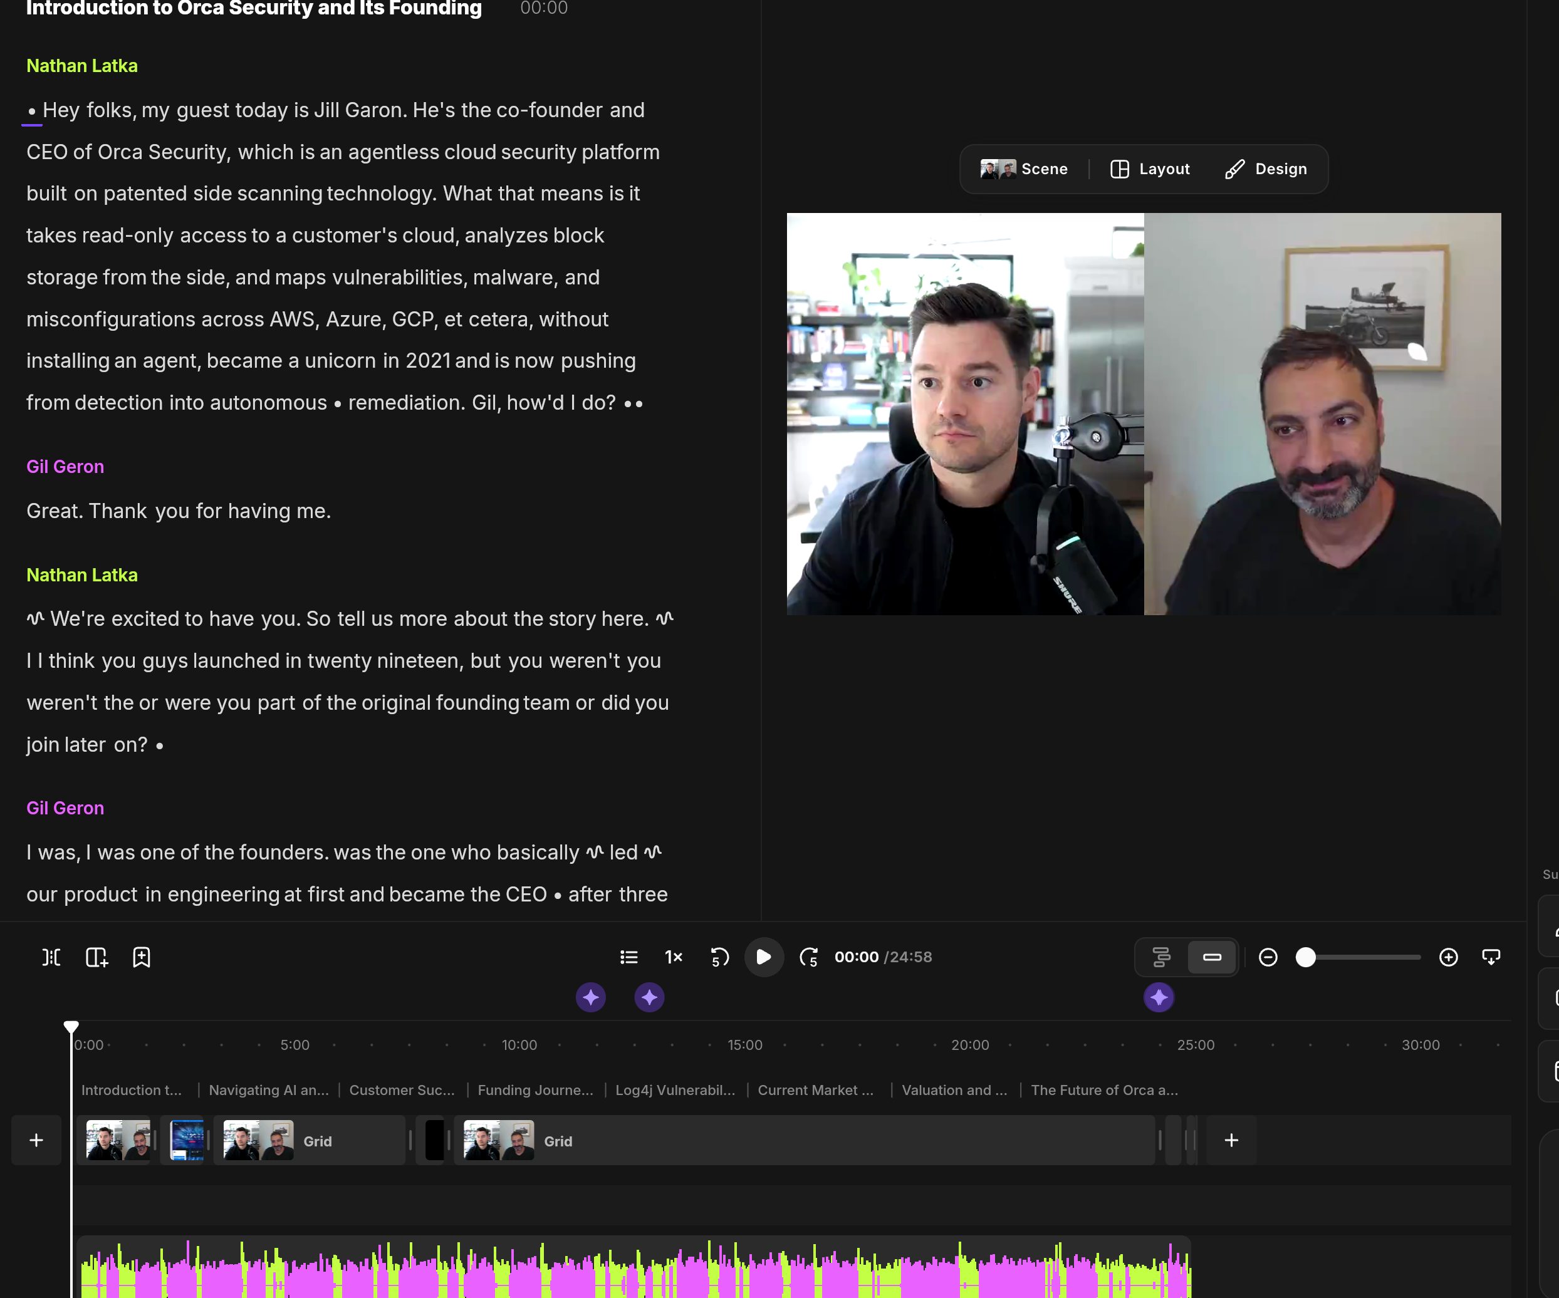Image resolution: width=1559 pixels, height=1298 pixels.
Task: Click the video preview canvas
Action: [1144, 414]
